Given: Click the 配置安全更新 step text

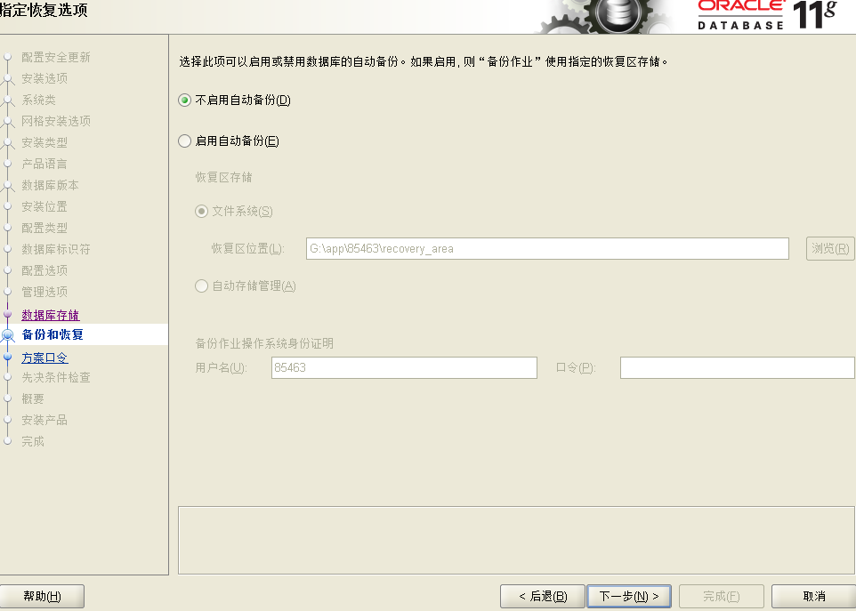Looking at the screenshot, I should click(x=56, y=57).
